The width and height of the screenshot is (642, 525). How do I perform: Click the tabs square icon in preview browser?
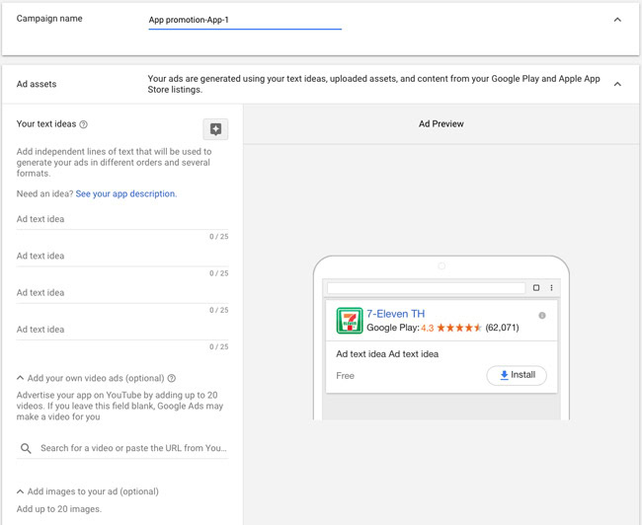click(536, 288)
